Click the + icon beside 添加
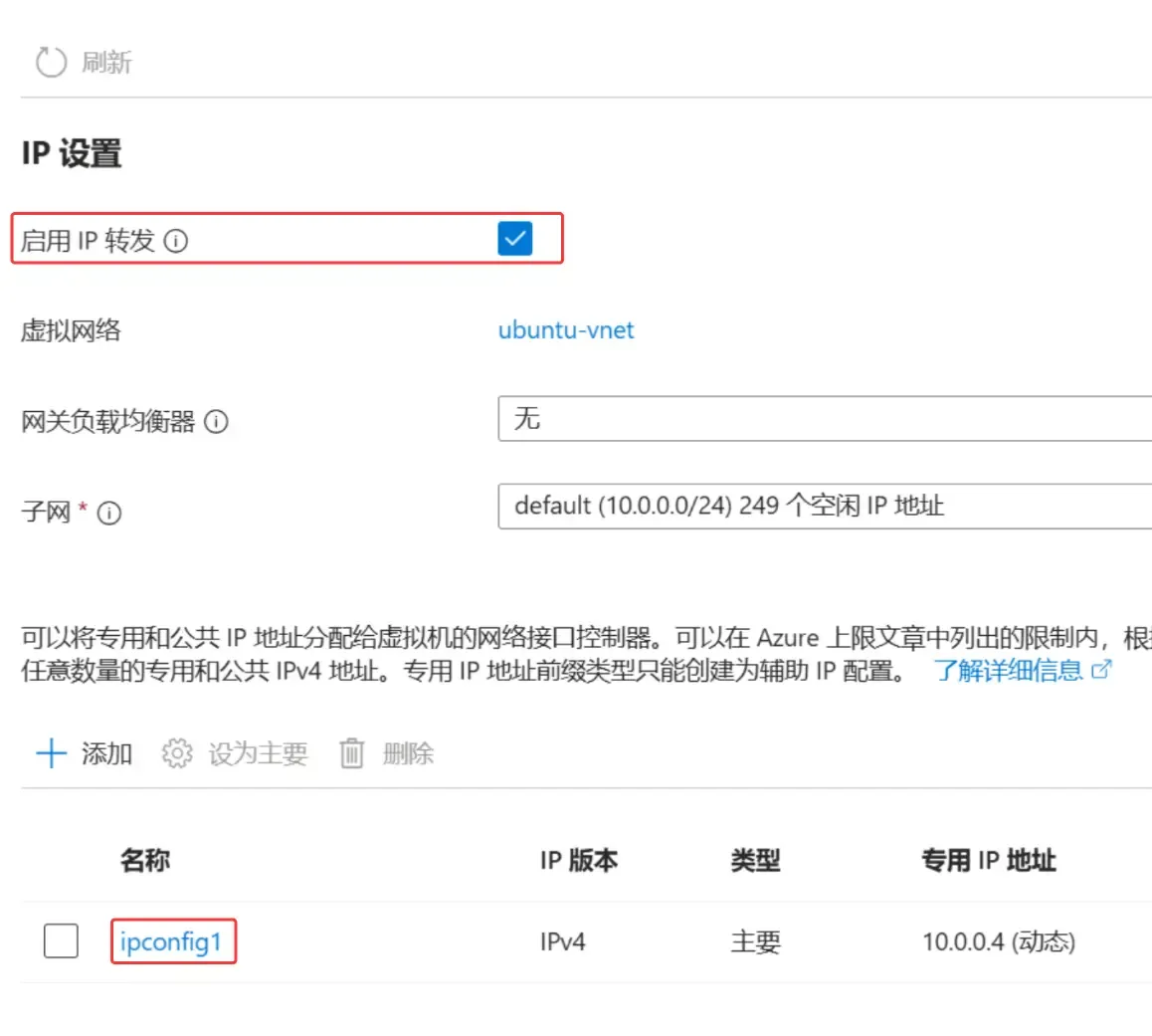 pyautogui.click(x=51, y=753)
